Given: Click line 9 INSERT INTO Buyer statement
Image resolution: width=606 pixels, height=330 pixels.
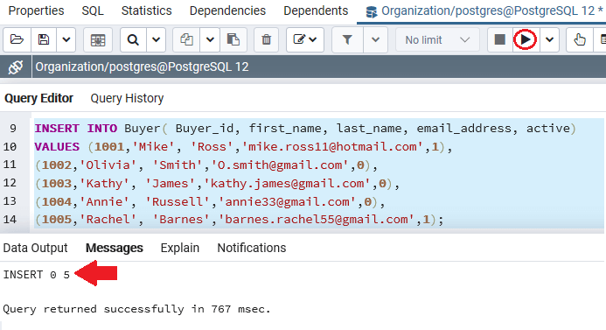Looking at the screenshot, I should [305, 128].
